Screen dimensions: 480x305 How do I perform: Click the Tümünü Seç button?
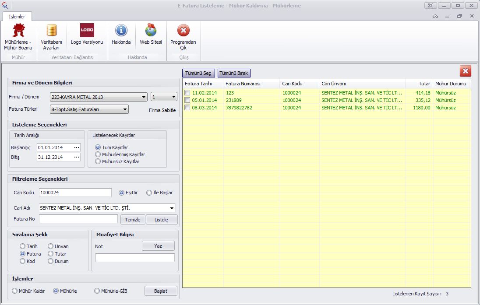198,73
